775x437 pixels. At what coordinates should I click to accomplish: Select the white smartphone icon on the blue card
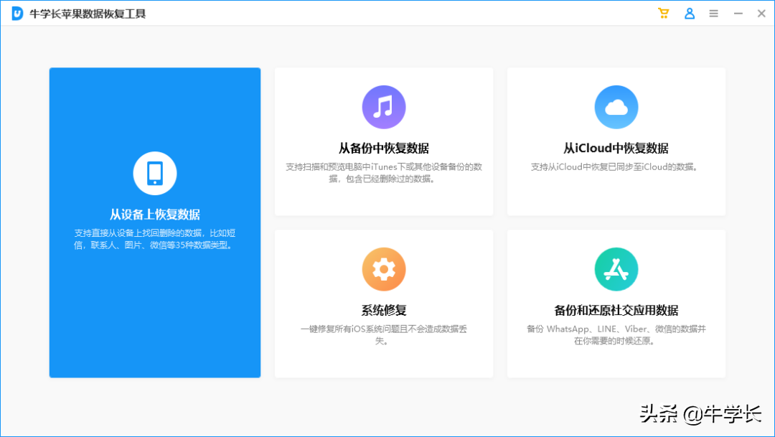[x=154, y=173]
